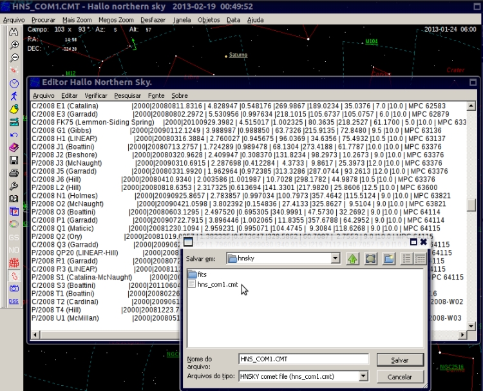Open the Objetos menu
Screen dimensions: 483x391
(x=209, y=20)
